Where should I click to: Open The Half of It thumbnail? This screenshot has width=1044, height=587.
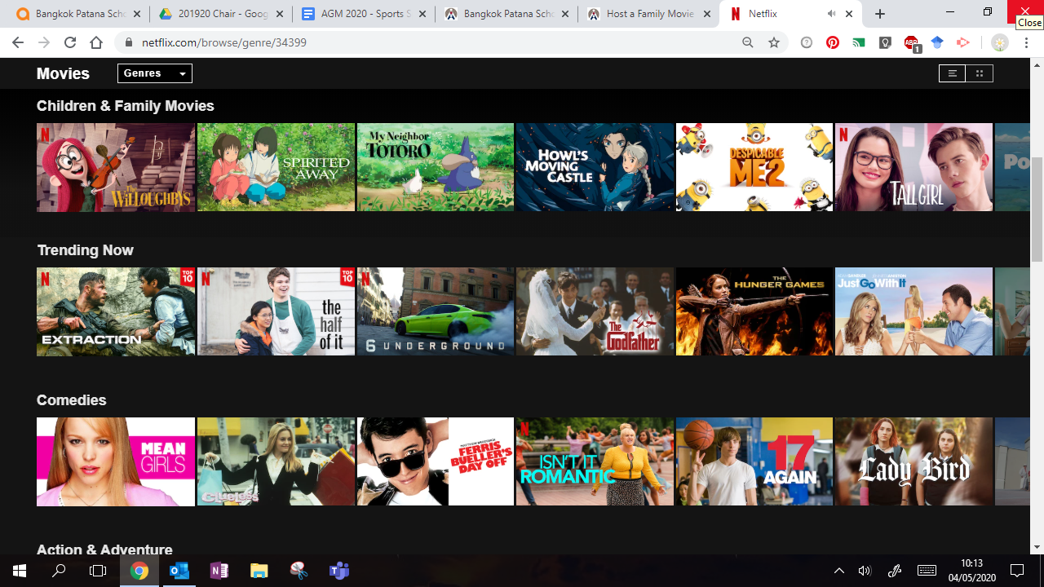[276, 311]
